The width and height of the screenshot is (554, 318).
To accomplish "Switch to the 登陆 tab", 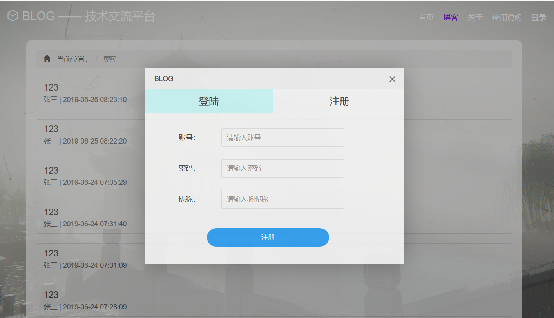I will point(209,101).
